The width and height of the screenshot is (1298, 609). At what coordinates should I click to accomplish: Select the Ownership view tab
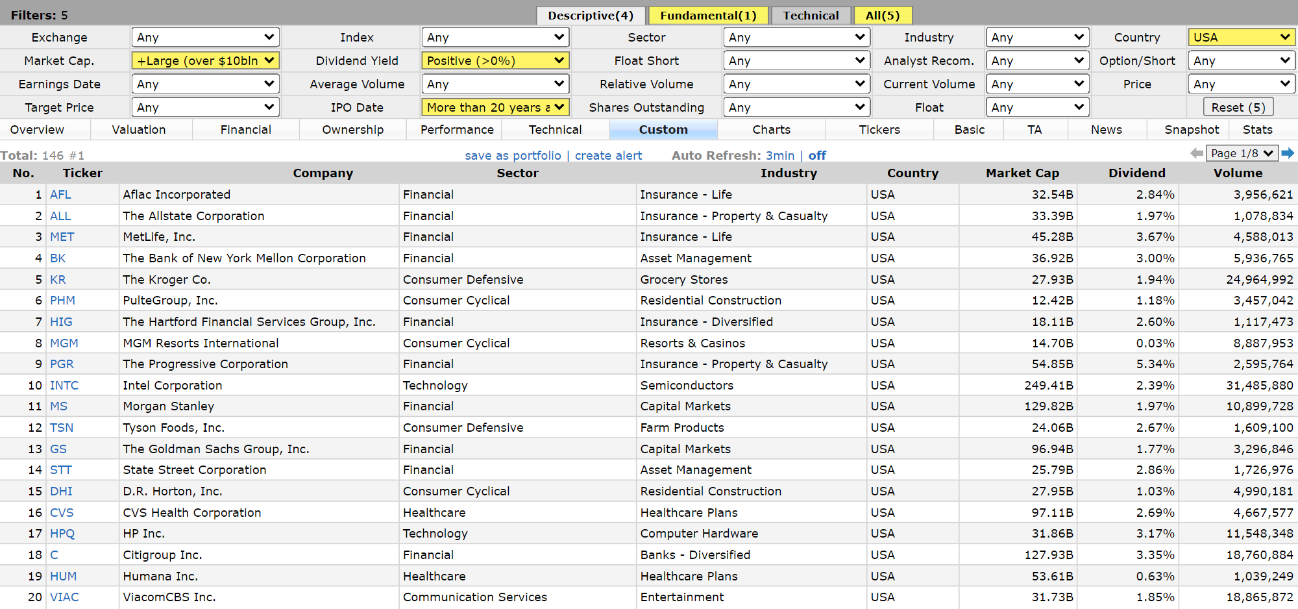(x=353, y=129)
